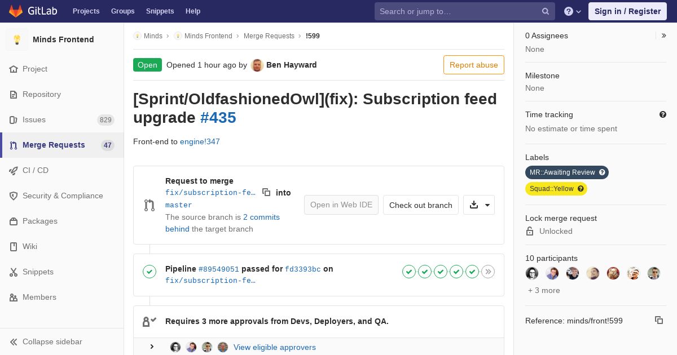The image size is (677, 355).
Task: Click the fifth pipeline stage check icon
Action: tap(472, 272)
